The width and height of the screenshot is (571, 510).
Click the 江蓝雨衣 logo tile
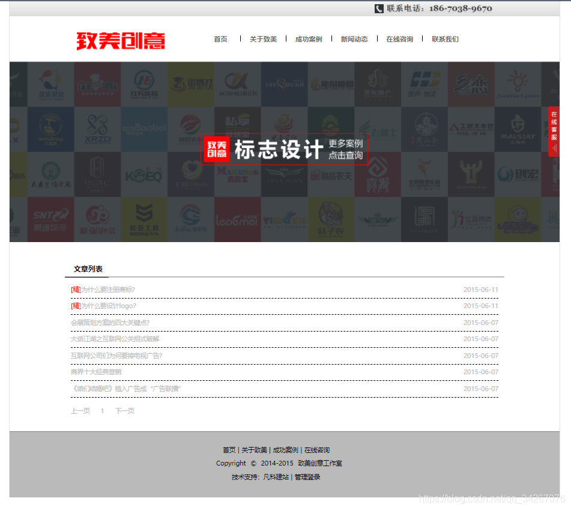pyautogui.click(x=471, y=219)
